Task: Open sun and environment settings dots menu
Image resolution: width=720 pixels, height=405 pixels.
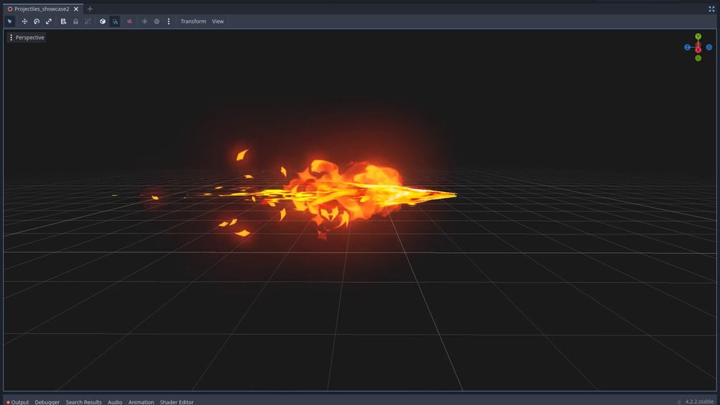Action: (168, 21)
